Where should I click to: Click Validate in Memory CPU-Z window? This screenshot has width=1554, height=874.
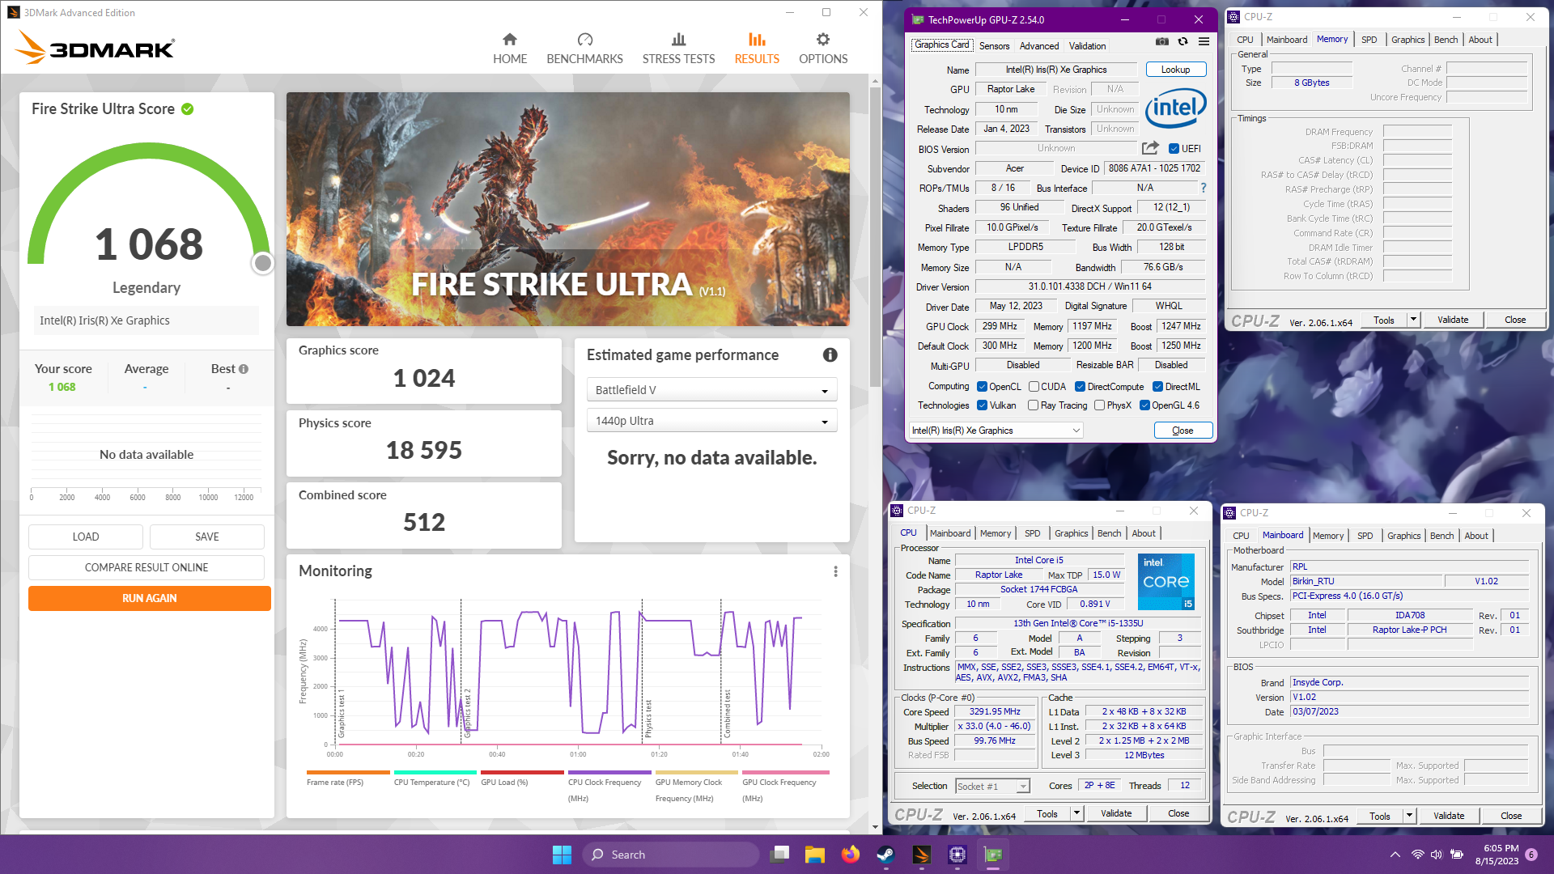pyautogui.click(x=1453, y=320)
